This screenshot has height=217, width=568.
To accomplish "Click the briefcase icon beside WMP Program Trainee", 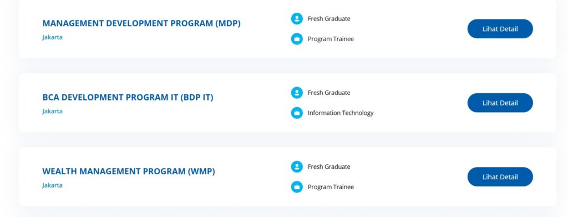I will click(x=297, y=187).
